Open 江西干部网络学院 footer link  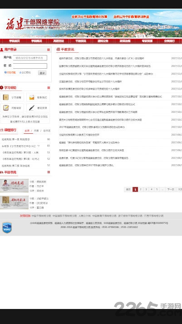pos(153,216)
